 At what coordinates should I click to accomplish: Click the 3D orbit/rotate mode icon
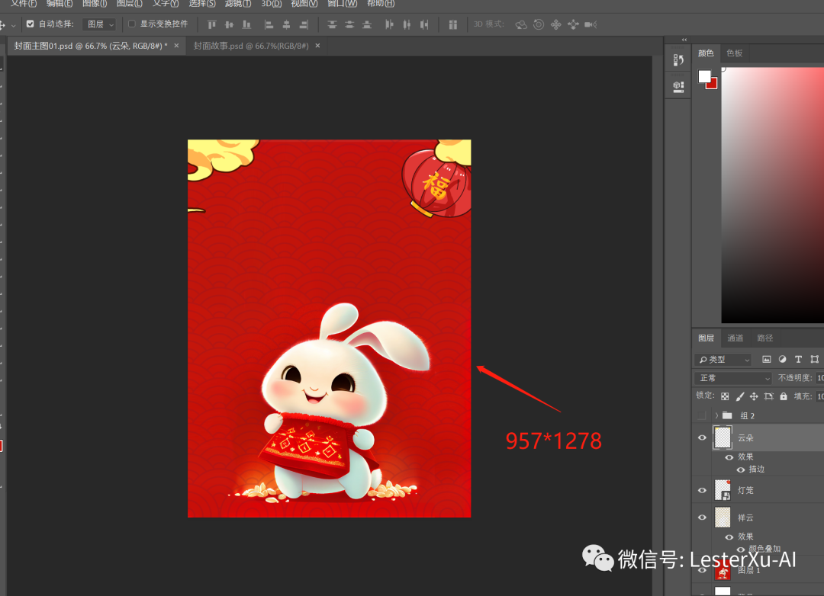[521, 24]
